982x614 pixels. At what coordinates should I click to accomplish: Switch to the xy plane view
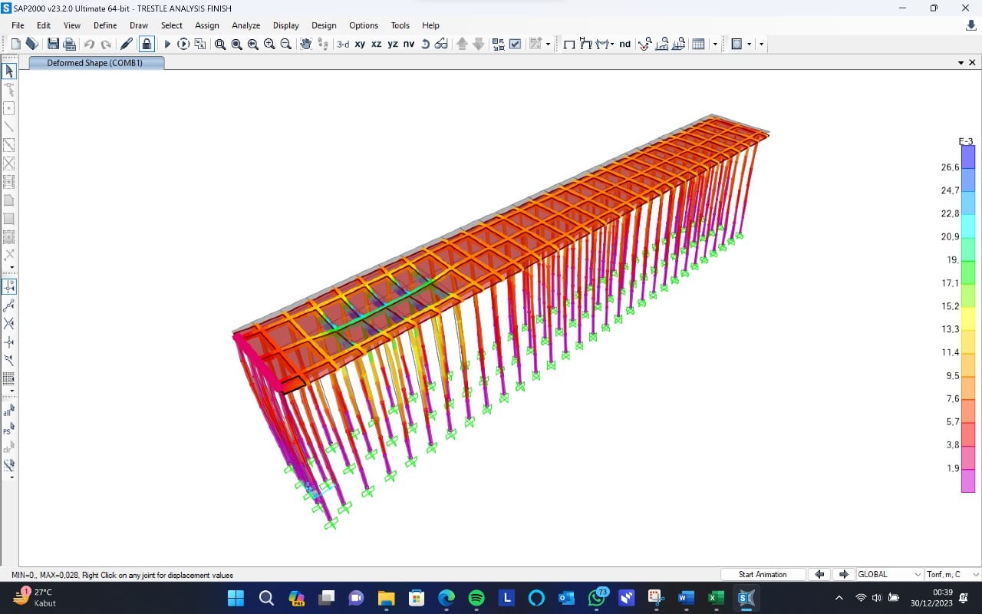(360, 44)
